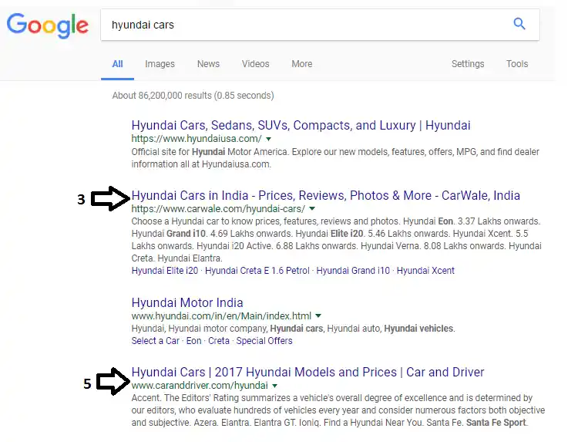
Task: Select the All results tab
Action: pyautogui.click(x=118, y=64)
